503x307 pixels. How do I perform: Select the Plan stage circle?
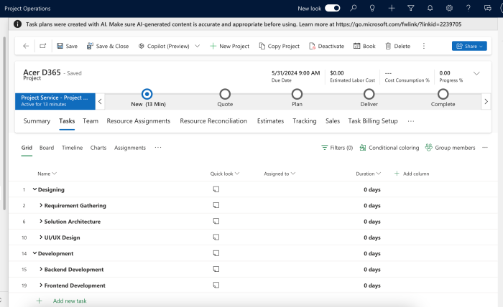tap(297, 94)
